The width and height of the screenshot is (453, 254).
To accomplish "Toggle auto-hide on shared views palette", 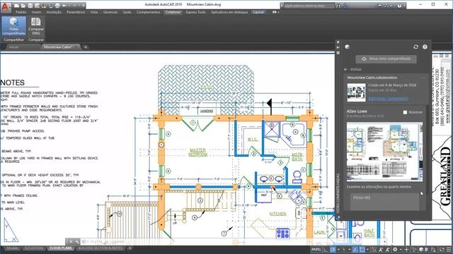I will click(x=338, y=47).
